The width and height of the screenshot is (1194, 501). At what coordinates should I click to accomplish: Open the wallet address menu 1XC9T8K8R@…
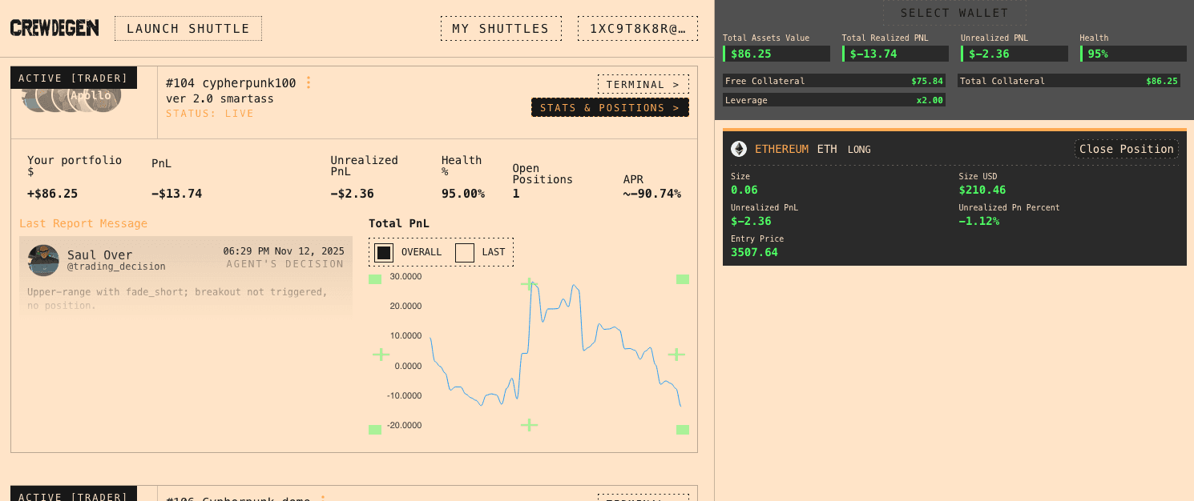637,27
